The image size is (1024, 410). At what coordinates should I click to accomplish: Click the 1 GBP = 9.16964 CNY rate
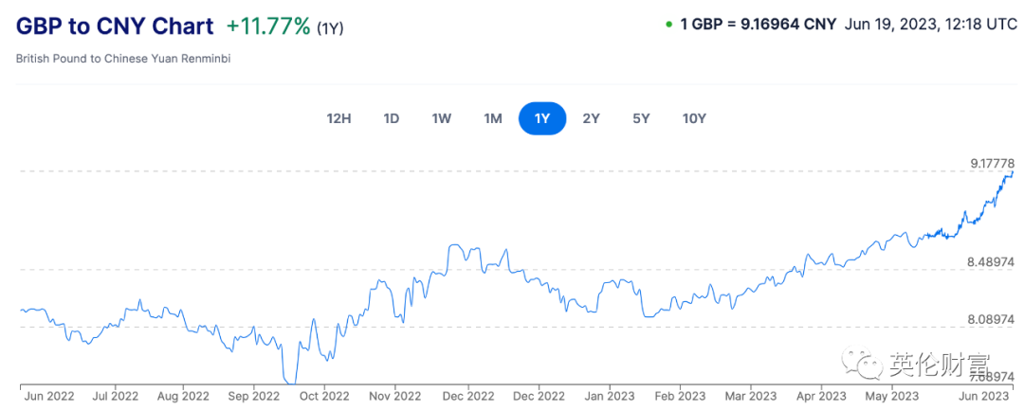click(x=759, y=24)
